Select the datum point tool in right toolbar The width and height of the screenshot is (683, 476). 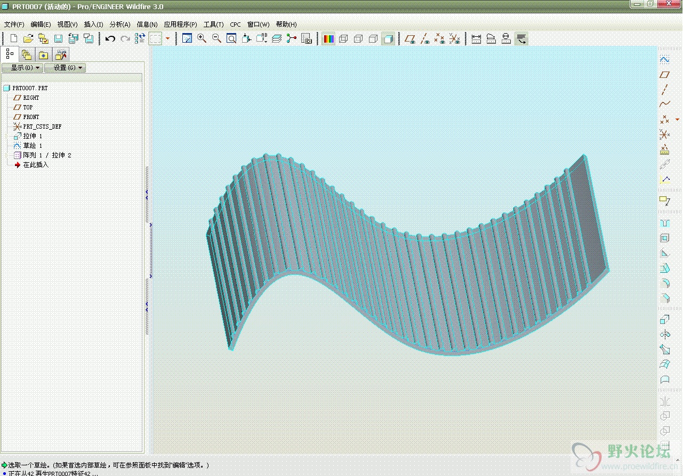pyautogui.click(x=664, y=120)
